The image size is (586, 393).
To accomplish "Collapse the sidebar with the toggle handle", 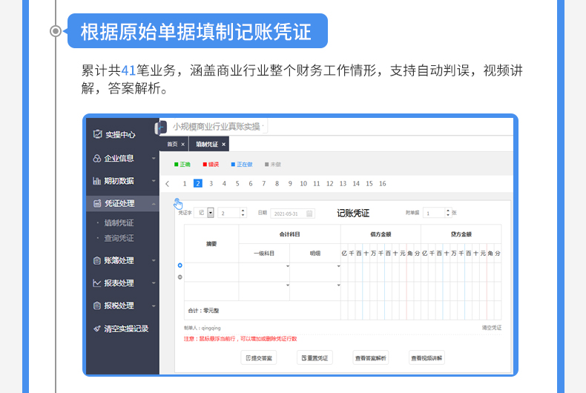I will click(160, 128).
